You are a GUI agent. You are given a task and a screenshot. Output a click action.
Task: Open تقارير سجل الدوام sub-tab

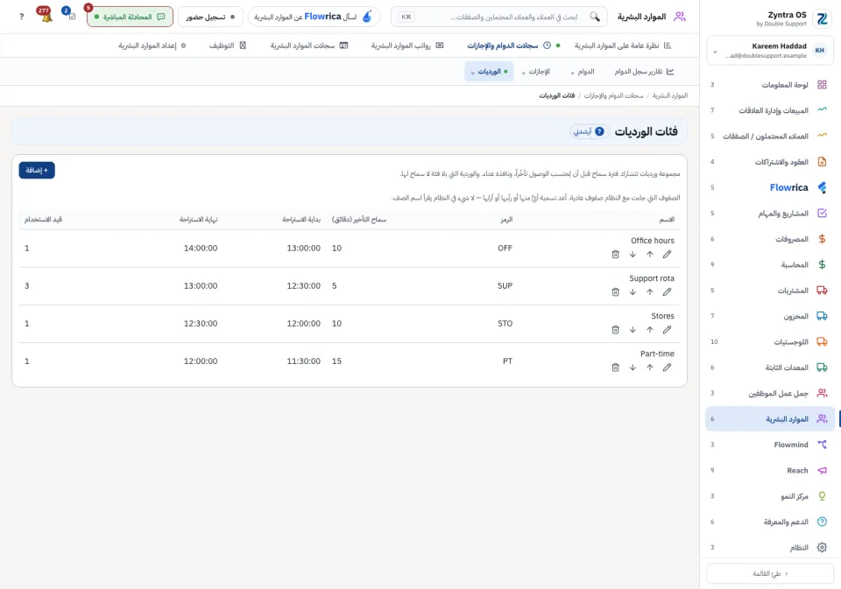(644, 71)
